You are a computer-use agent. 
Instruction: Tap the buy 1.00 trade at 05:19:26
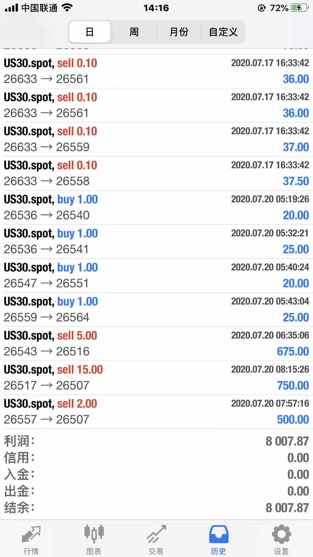156,207
